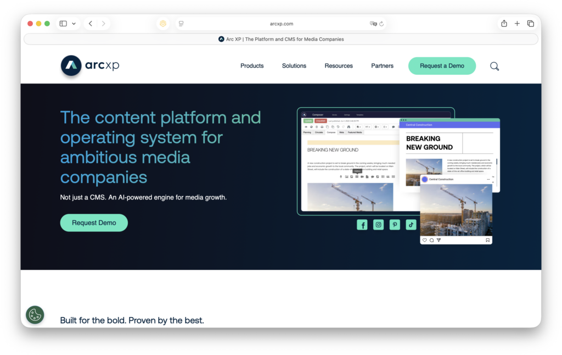Click the Request Demo hero button
The height and width of the screenshot is (355, 562).
pos(94,223)
